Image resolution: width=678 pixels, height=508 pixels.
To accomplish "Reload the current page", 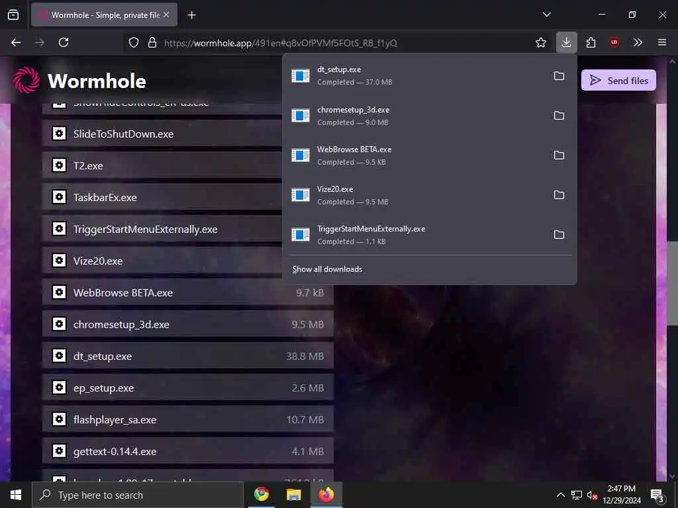I will [x=64, y=42].
